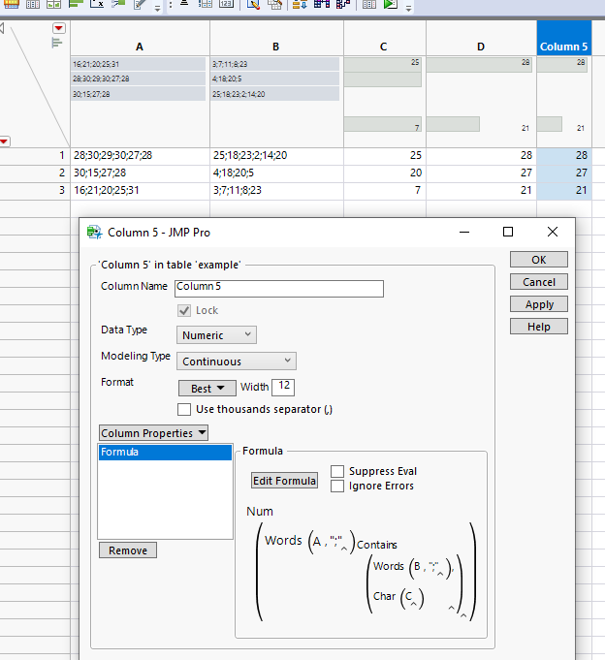Click the Apply button

coord(539,304)
